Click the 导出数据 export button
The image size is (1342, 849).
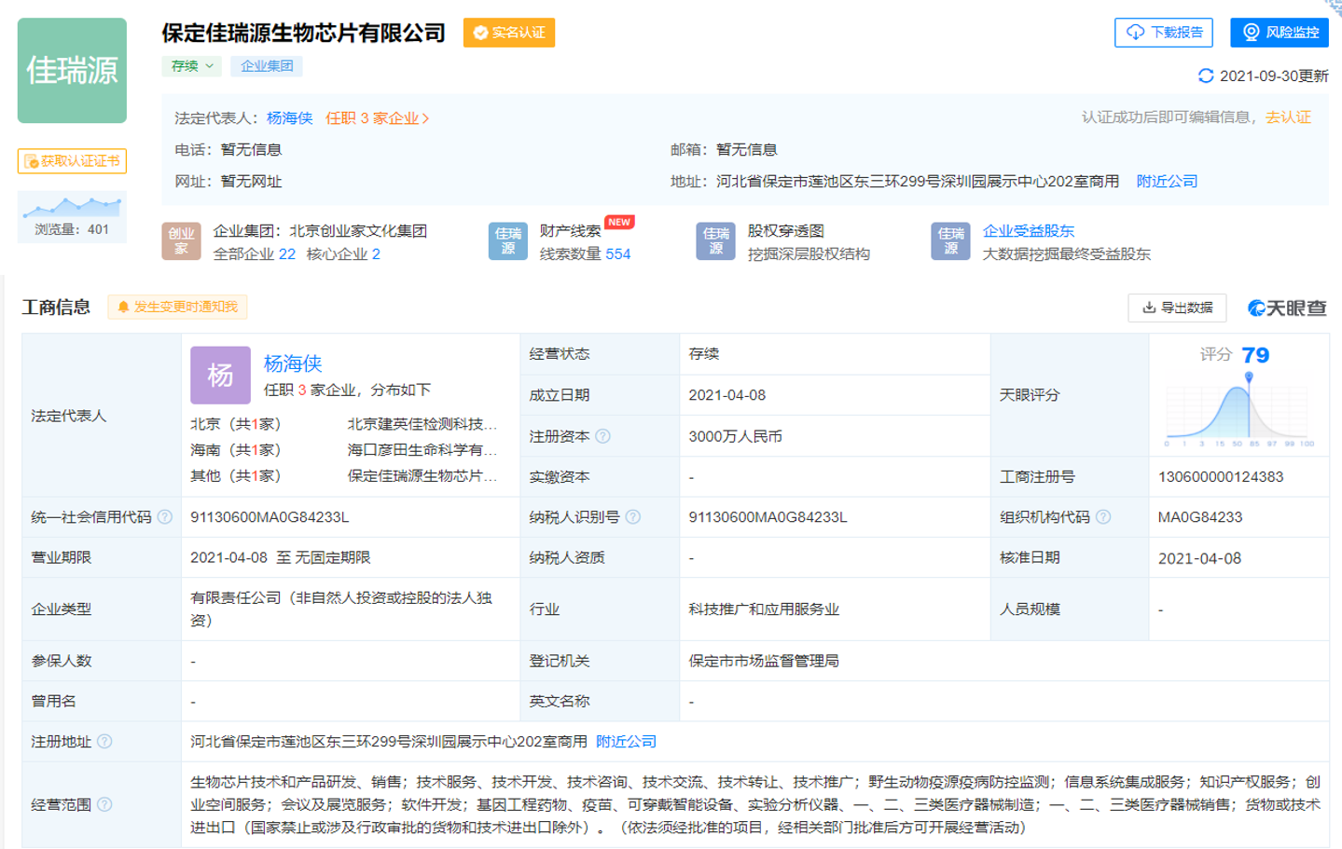pyautogui.click(x=1177, y=308)
